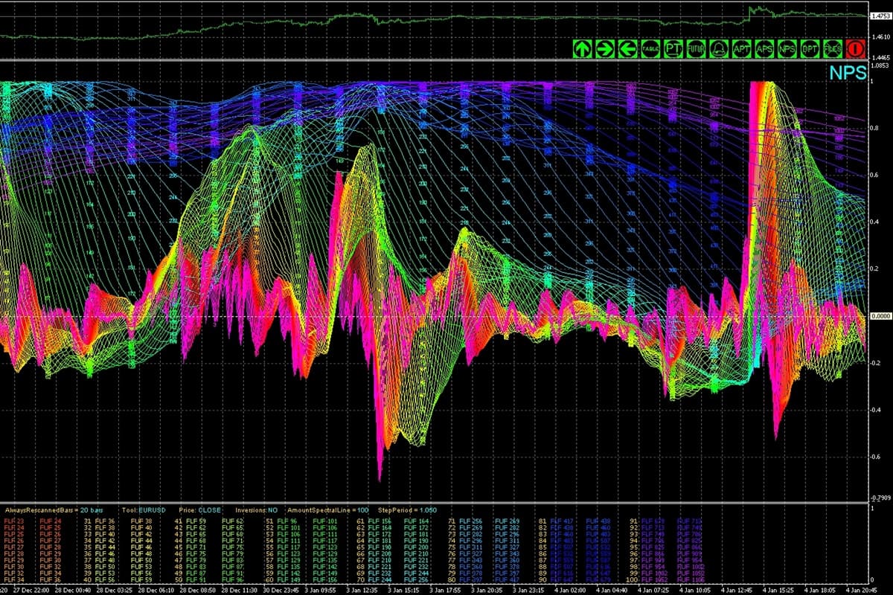Image resolution: width=893 pixels, height=595 pixels.
Task: Switch to APS mode
Action: pos(764,49)
